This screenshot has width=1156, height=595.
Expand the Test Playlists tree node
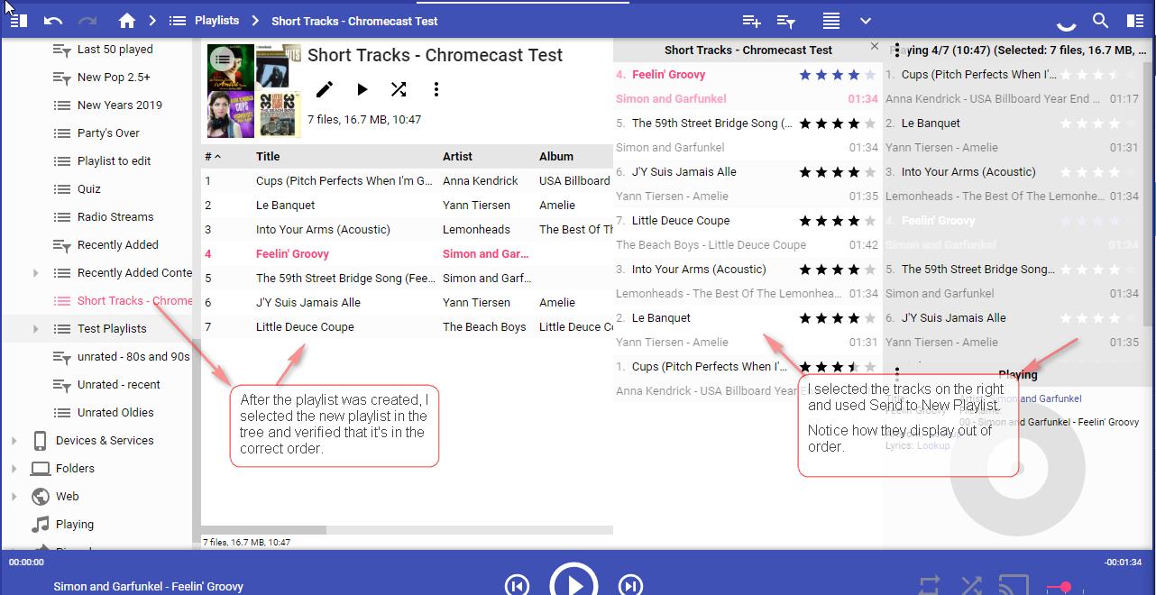click(x=36, y=329)
